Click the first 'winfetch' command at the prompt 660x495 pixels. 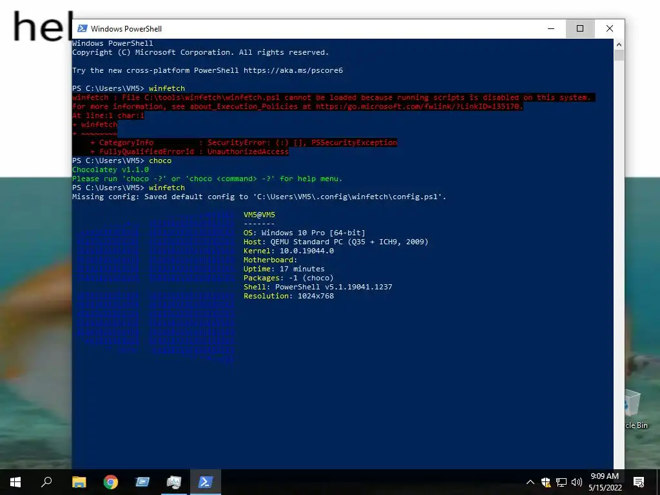pyautogui.click(x=167, y=88)
